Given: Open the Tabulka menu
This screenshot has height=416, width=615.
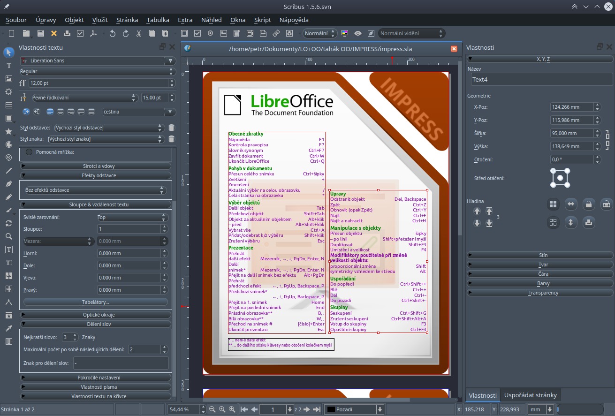Looking at the screenshot, I should [x=158, y=20].
